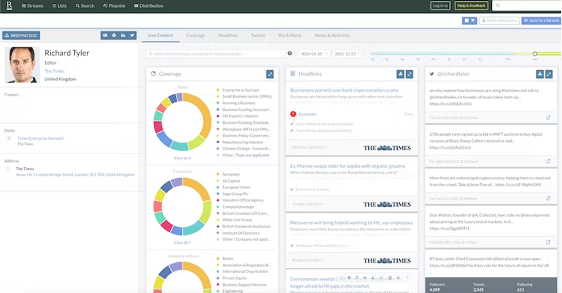Click the timeline slider handle
The width and height of the screenshot is (562, 293).
click(x=535, y=54)
